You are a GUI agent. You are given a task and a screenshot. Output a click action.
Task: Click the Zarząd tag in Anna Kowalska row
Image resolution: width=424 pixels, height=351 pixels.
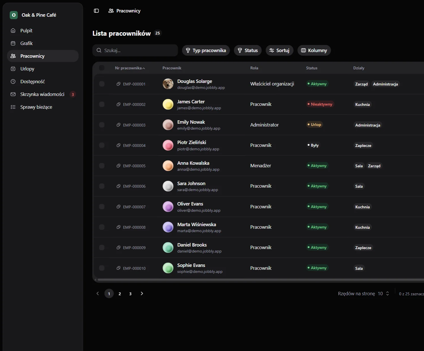click(x=374, y=166)
